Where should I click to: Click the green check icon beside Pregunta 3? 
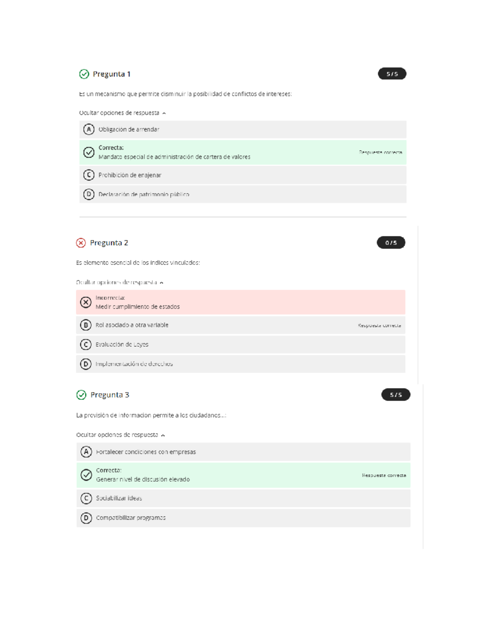(81, 395)
